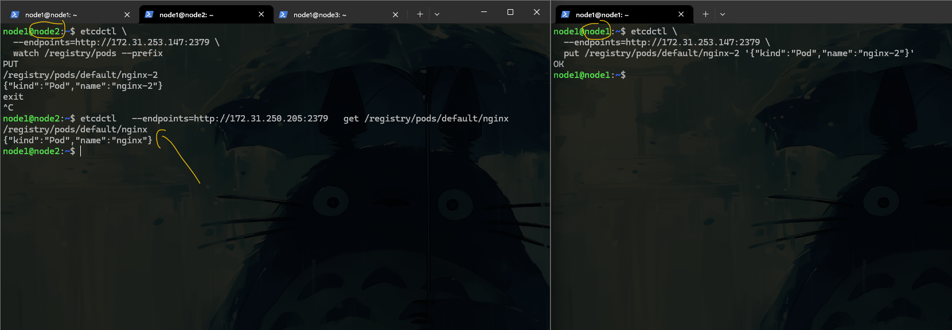Close the node1@node2 tab
Viewport: 952px width, 330px height.
(x=261, y=14)
